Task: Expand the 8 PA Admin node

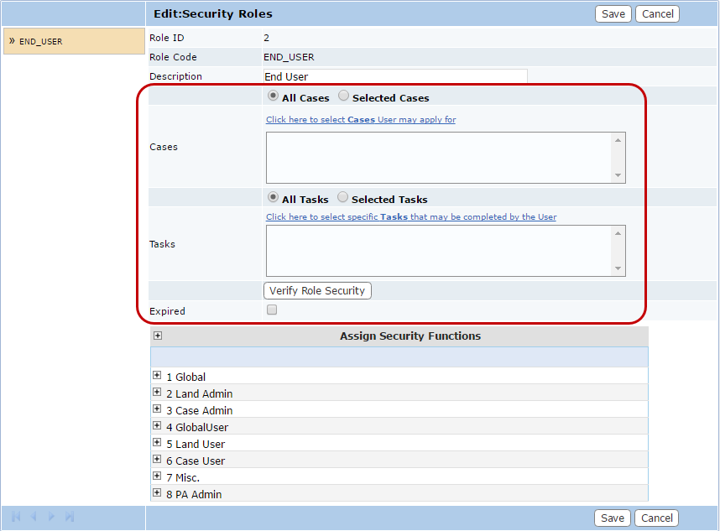Action: (x=157, y=493)
